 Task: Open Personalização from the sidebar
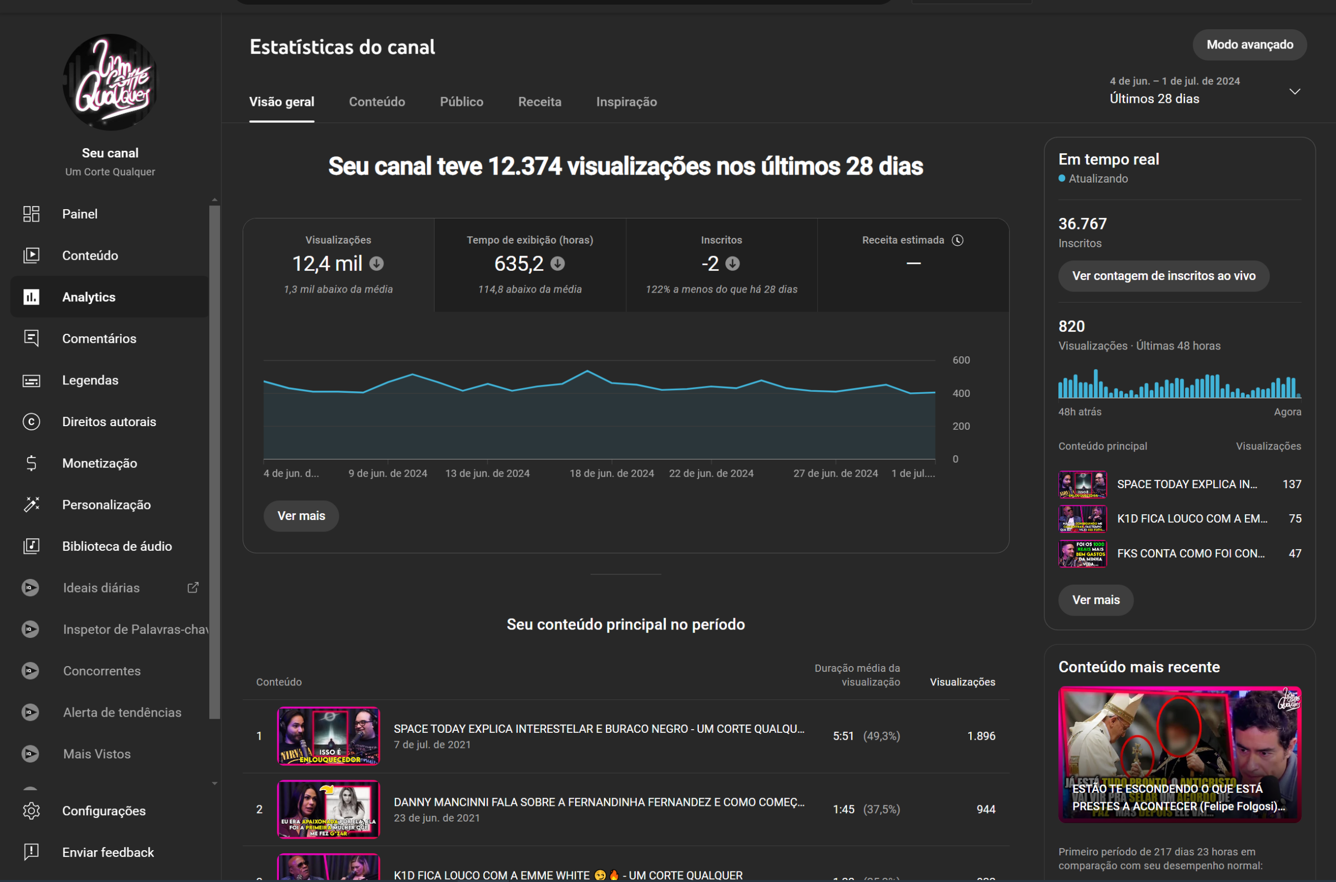click(106, 504)
